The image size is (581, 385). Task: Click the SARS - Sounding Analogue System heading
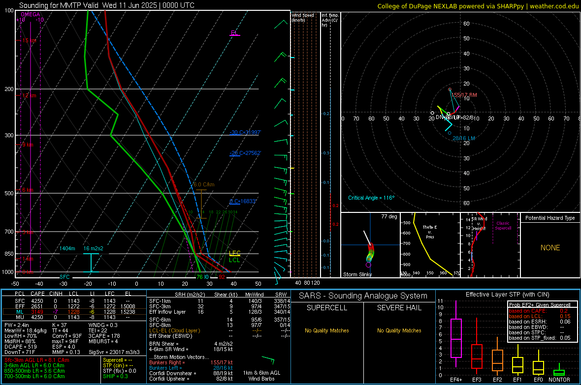click(363, 296)
